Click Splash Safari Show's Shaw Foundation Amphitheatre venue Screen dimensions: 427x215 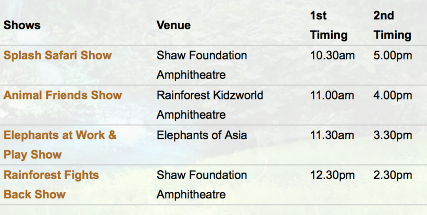click(202, 65)
